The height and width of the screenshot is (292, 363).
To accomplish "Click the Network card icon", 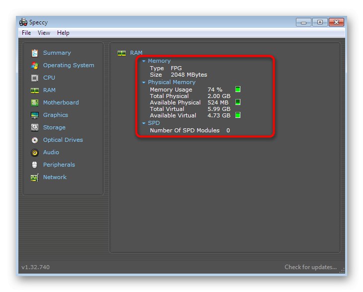I will [x=35, y=178].
